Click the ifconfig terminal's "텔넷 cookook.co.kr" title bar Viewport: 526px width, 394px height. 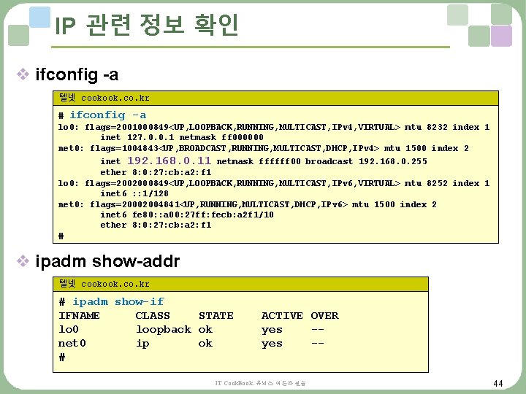[275, 98]
